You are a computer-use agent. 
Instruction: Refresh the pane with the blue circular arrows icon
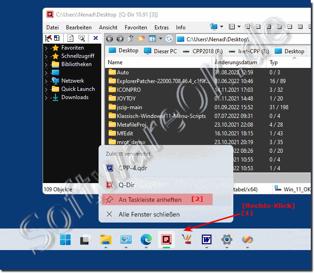click(169, 38)
